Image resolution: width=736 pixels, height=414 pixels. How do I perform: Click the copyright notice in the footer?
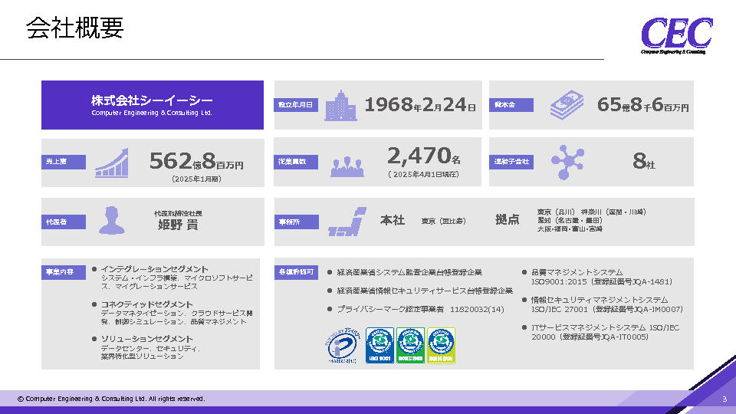[x=111, y=399]
